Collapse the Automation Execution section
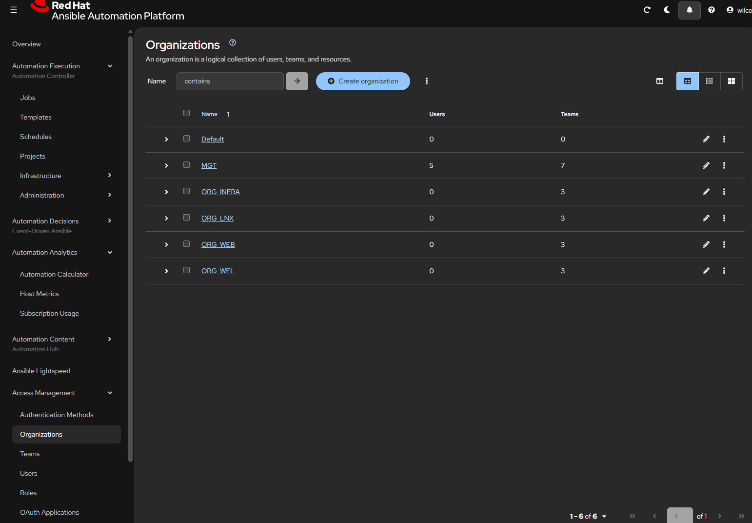This screenshot has height=523, width=752. [110, 65]
